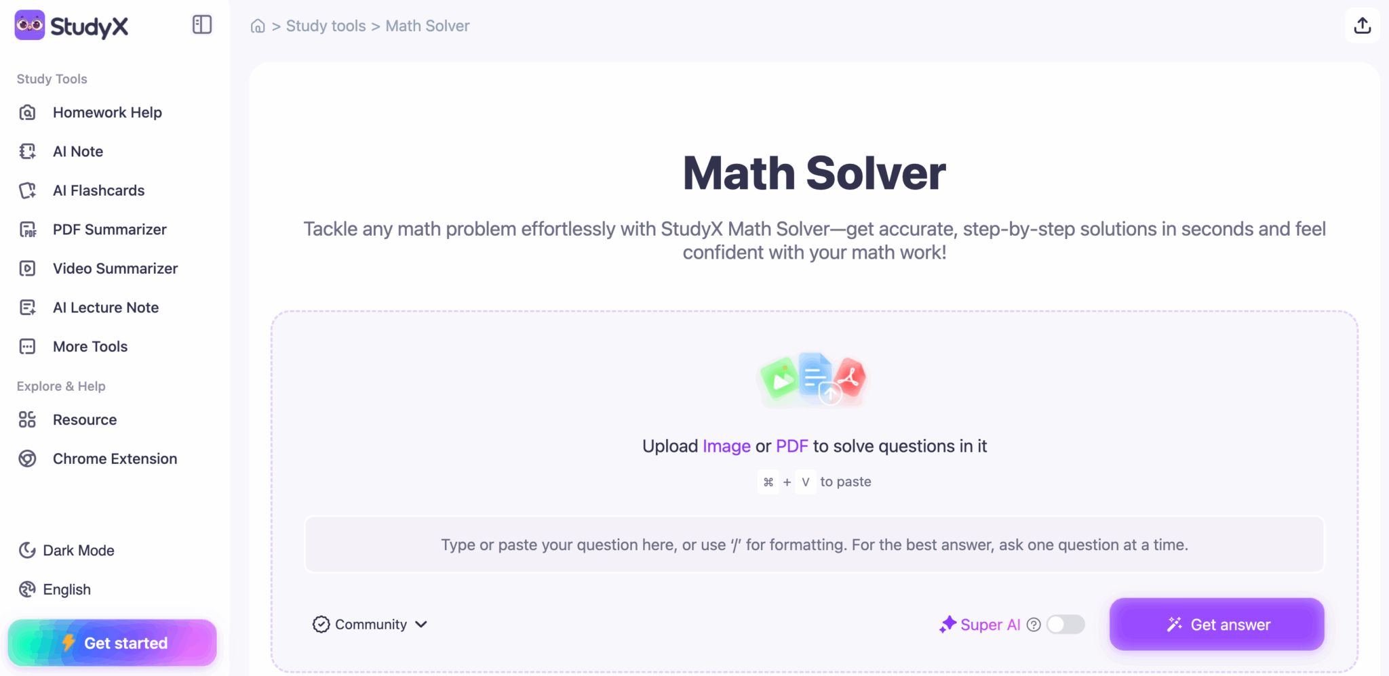
Task: Collapse the sidebar panel
Action: point(201,24)
